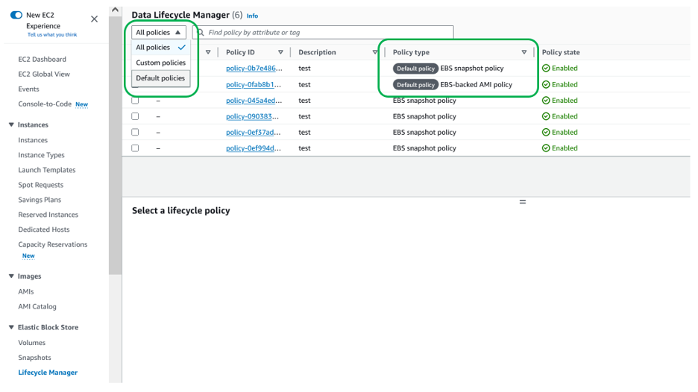Open Instance Types

[x=41, y=155]
